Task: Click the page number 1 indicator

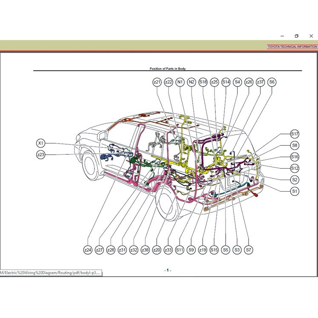Action: coord(167,270)
